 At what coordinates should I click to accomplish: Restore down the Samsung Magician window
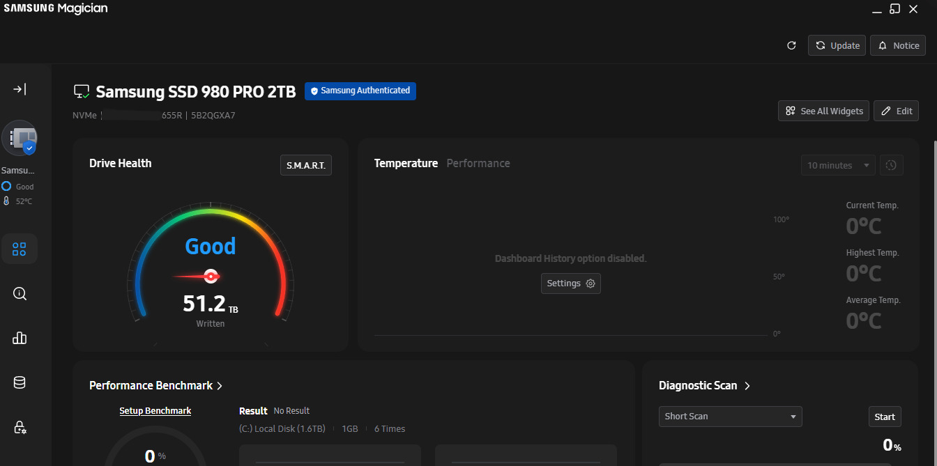(895, 9)
